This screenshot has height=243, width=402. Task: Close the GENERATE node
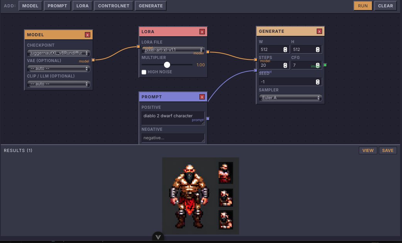click(x=319, y=31)
